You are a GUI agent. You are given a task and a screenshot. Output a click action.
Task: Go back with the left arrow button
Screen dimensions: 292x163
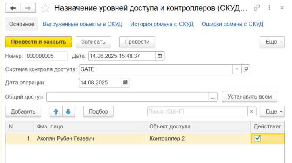pos(13,8)
